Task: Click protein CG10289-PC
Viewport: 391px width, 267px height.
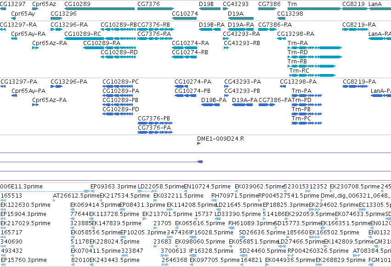Action: pyautogui.click(x=118, y=86)
